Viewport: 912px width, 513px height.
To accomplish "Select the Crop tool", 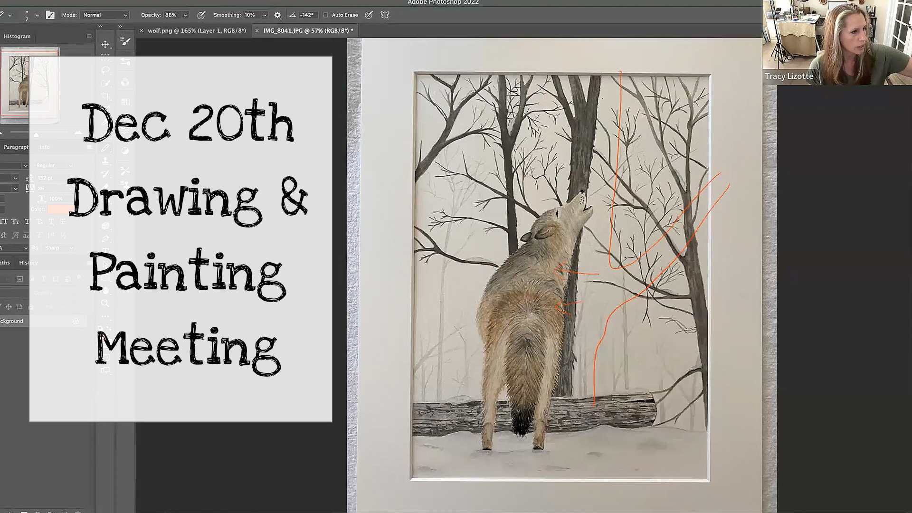I will [105, 96].
